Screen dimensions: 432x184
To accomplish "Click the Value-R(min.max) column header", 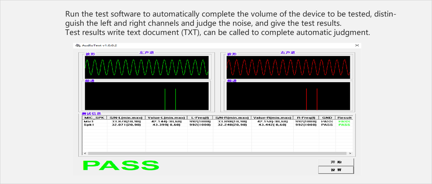I will pos(272,118).
